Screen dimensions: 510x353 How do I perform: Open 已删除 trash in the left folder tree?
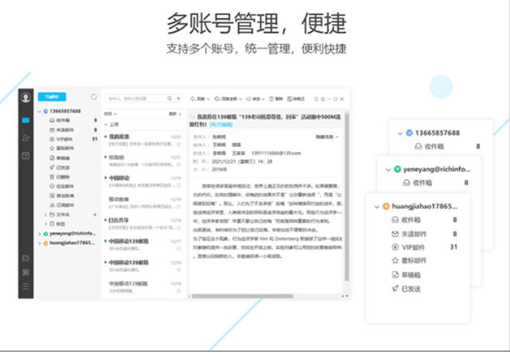[63, 177]
